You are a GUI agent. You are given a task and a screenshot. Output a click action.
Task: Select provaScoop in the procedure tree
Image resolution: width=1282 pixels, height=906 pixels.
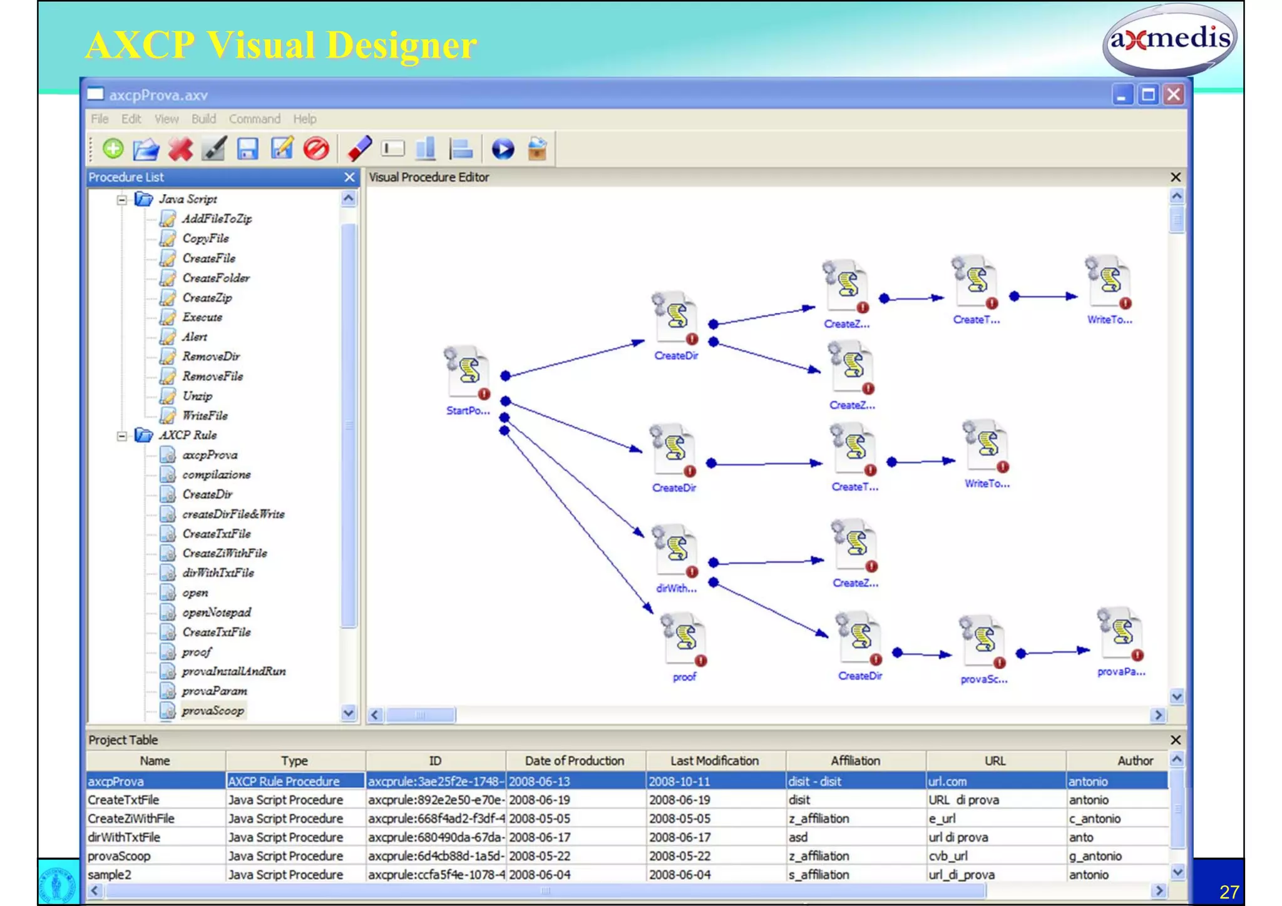coord(213,711)
